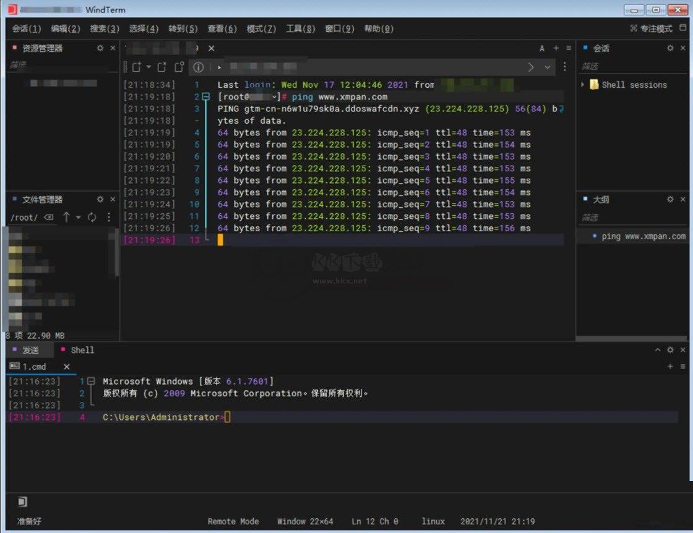This screenshot has height=533, width=693.
Task: Refresh the file manager listing
Action: pyautogui.click(x=92, y=218)
